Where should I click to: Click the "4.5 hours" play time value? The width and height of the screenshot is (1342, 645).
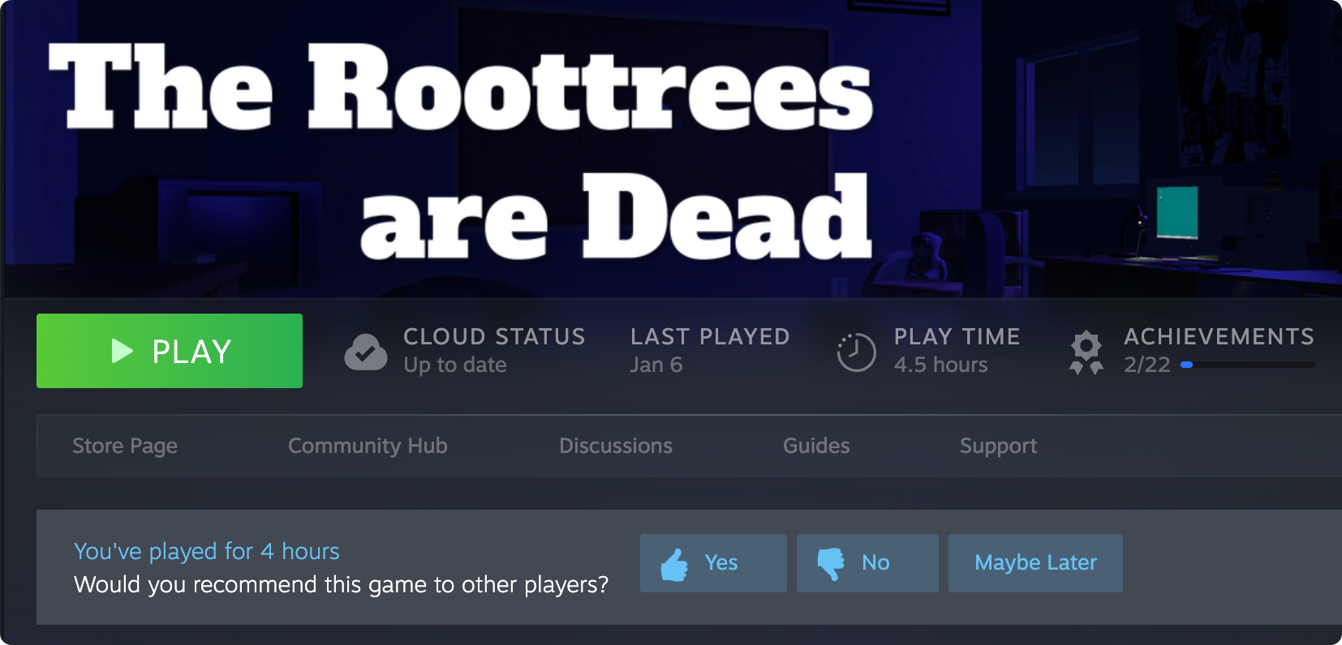[x=940, y=365]
